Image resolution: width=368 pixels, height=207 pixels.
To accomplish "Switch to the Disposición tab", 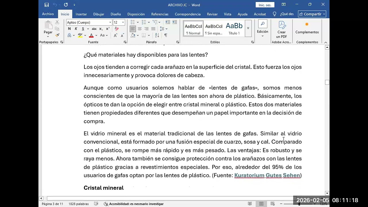I will pyautogui.click(x=136, y=14).
